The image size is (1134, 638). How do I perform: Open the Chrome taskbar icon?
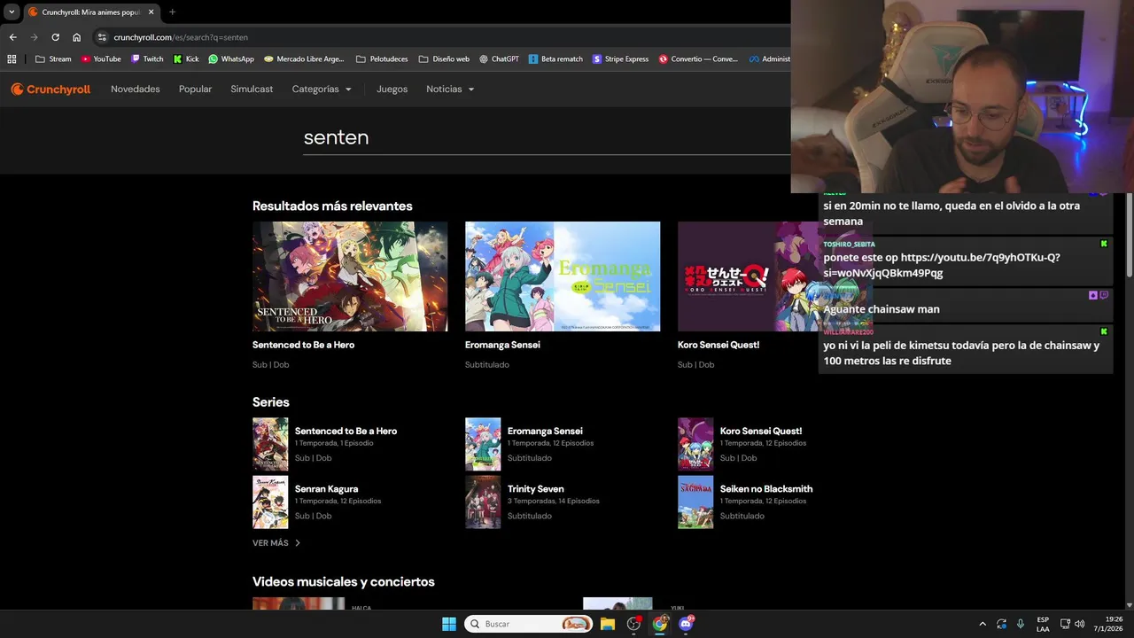660,624
